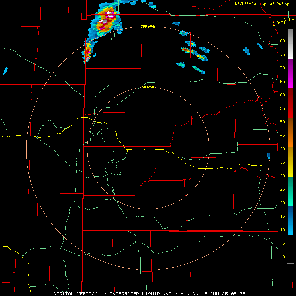
Task: Click the yellow segment of the color bar
Action: pyautogui.click(x=290, y=162)
